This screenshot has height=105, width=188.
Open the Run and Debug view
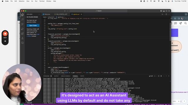22,29
